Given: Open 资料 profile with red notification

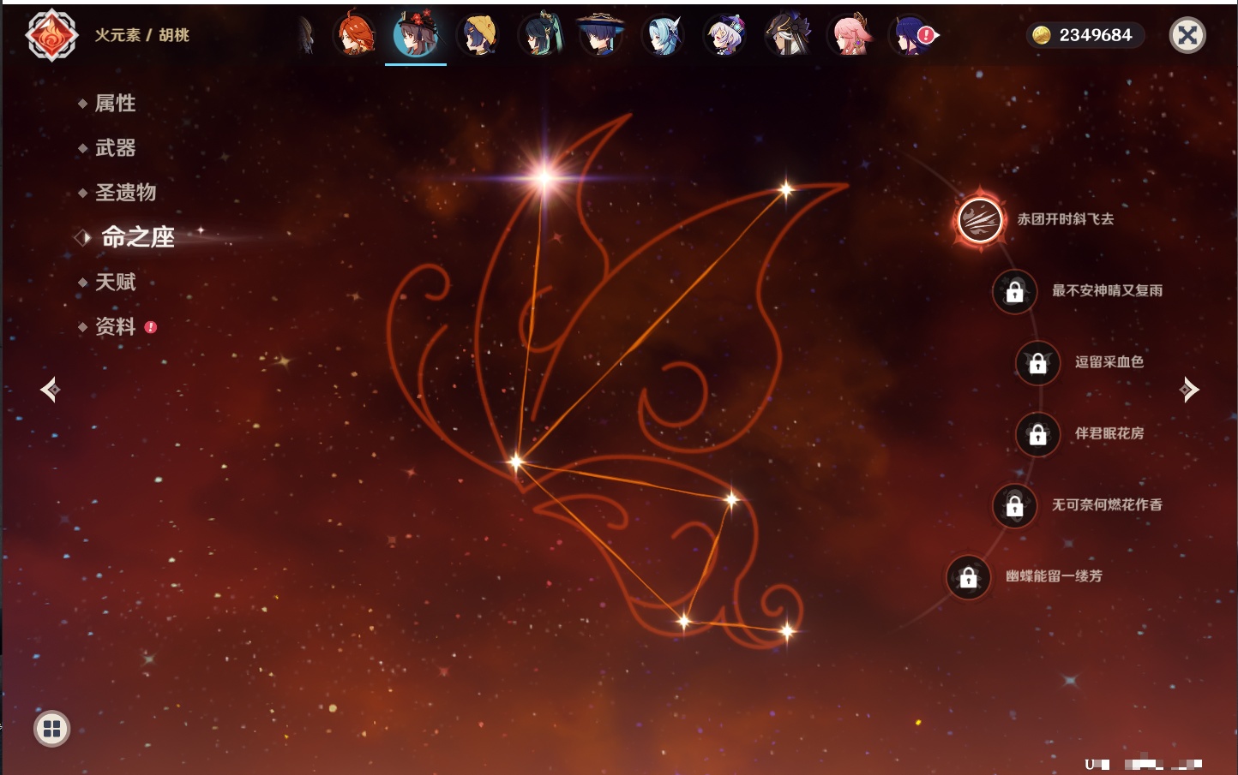Looking at the screenshot, I should pyautogui.click(x=115, y=326).
